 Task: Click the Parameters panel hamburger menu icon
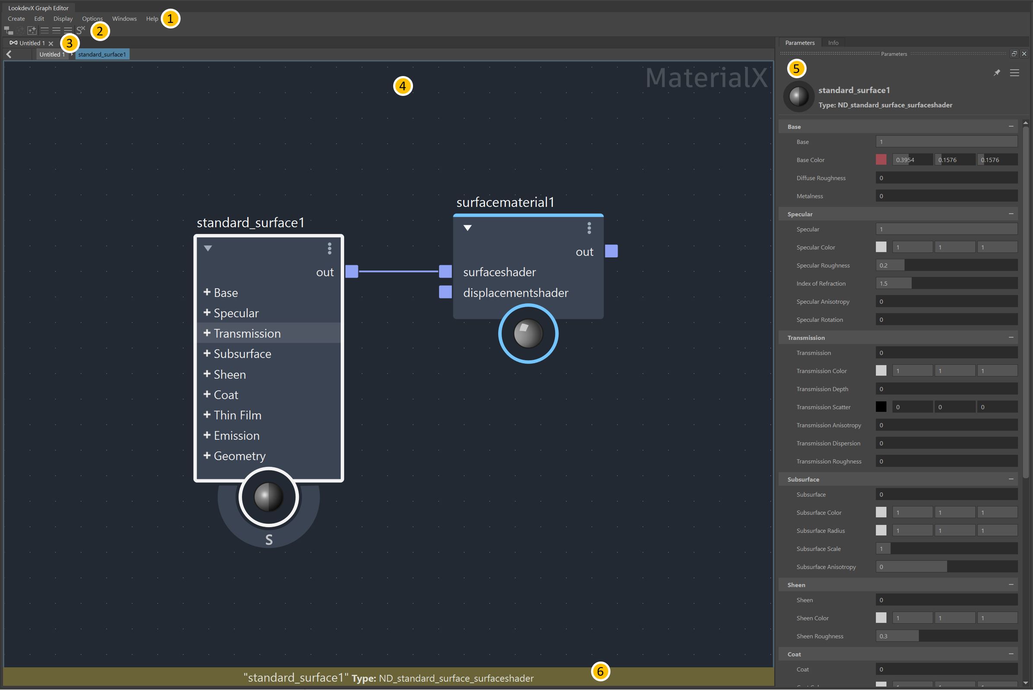[x=1014, y=73]
